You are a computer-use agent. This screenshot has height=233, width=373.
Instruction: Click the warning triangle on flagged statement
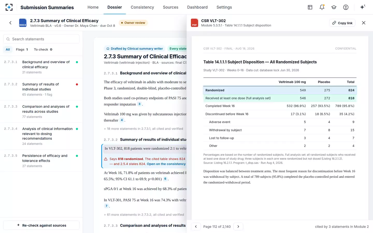106,159
